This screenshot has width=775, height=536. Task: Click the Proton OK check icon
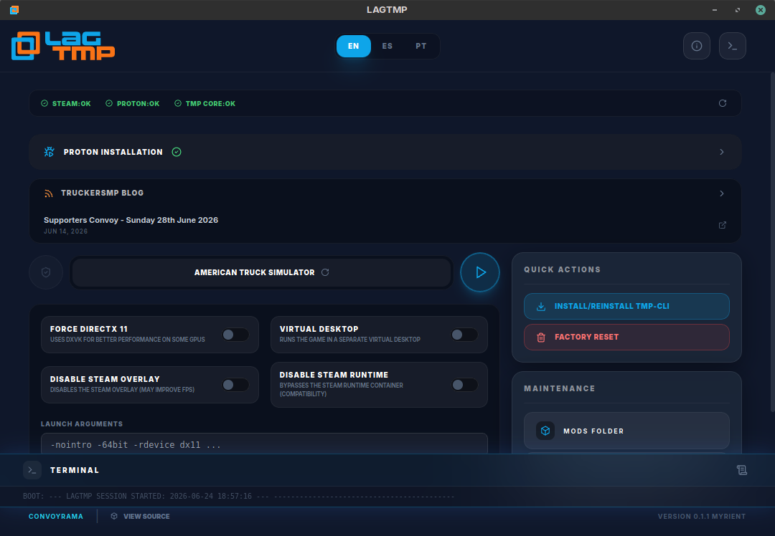[x=109, y=104]
